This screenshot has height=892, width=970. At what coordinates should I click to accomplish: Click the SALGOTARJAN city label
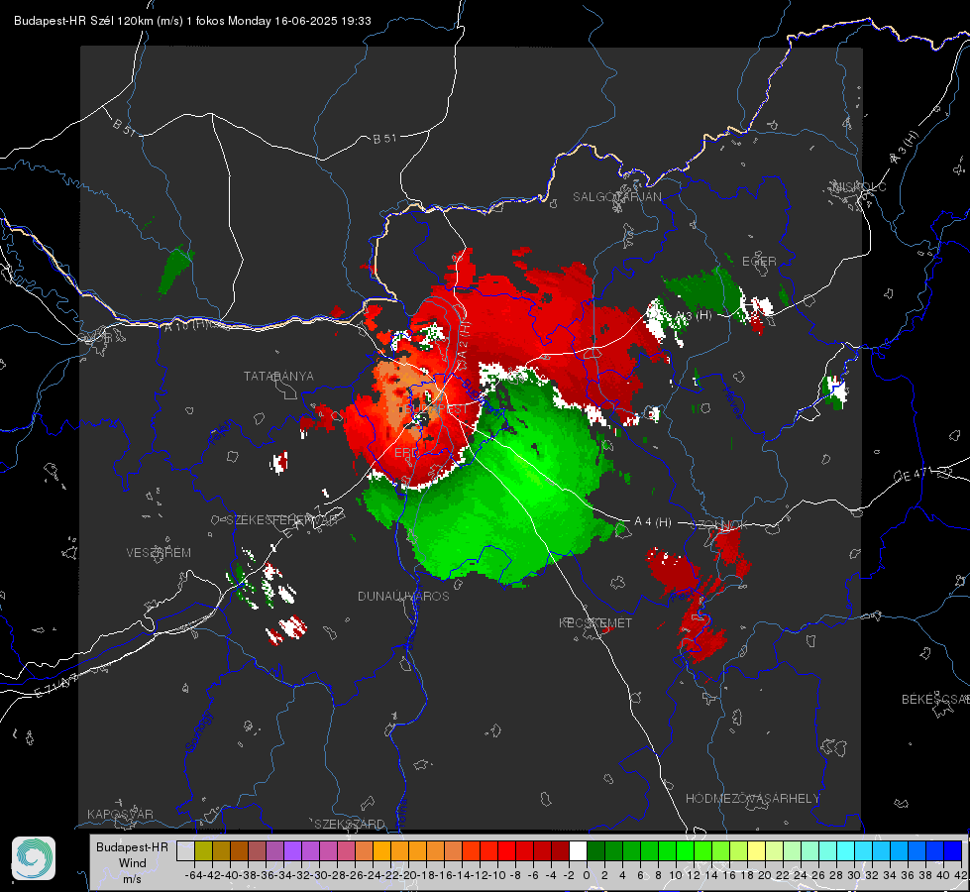click(x=616, y=197)
